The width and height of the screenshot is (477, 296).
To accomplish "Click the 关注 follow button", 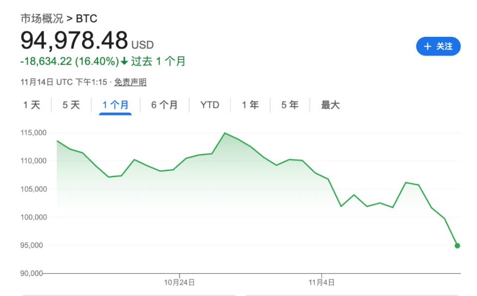I will 438,46.
